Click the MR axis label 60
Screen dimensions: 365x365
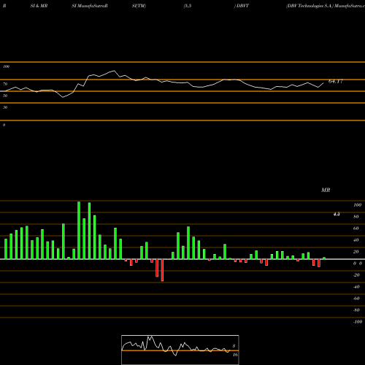[356, 228]
